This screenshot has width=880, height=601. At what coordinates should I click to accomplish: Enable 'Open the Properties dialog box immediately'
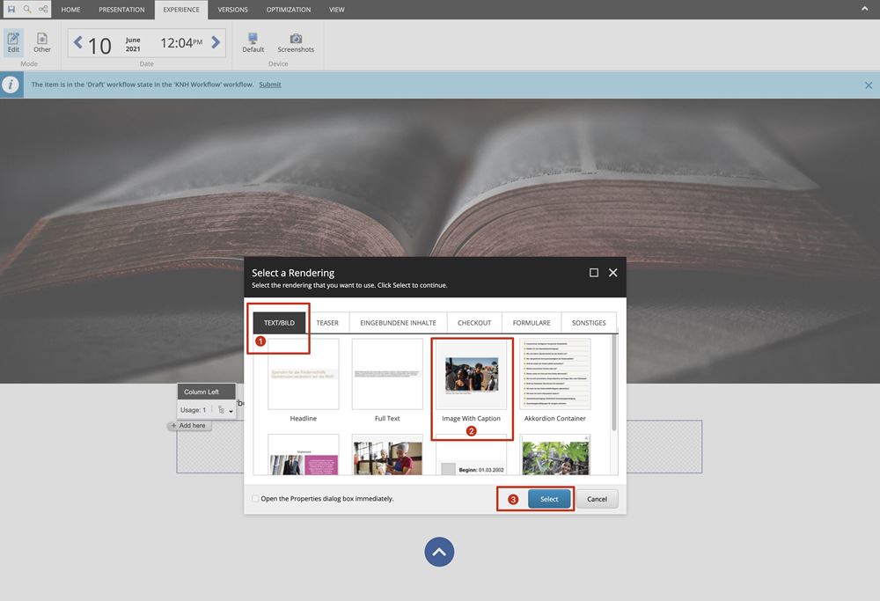point(256,499)
